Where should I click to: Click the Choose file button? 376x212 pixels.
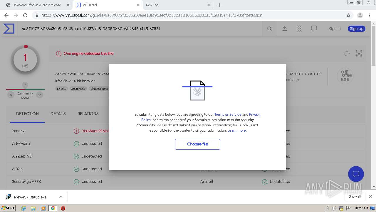(x=197, y=144)
